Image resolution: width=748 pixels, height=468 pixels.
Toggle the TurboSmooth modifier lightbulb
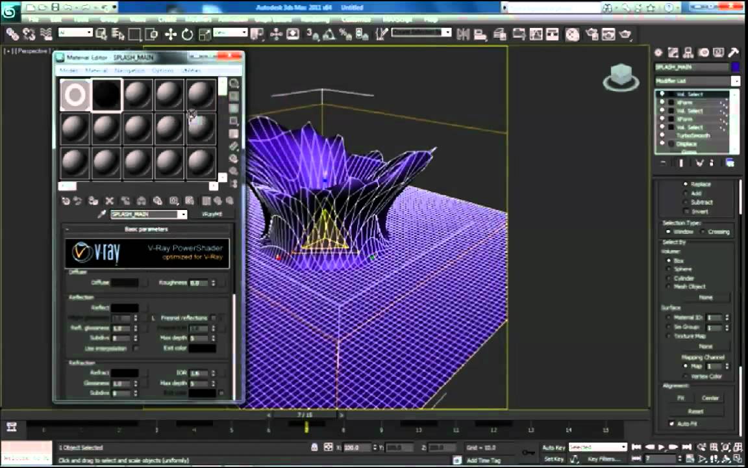662,136
